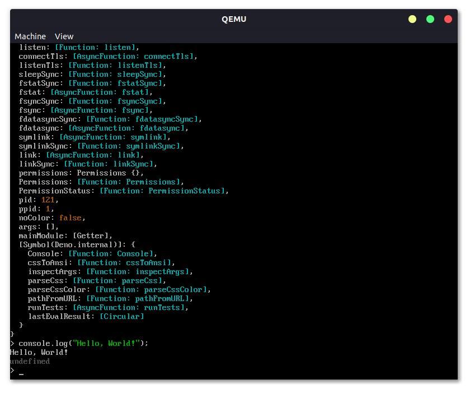Click the QEMU title bar text
470x393 pixels.
(x=234, y=19)
